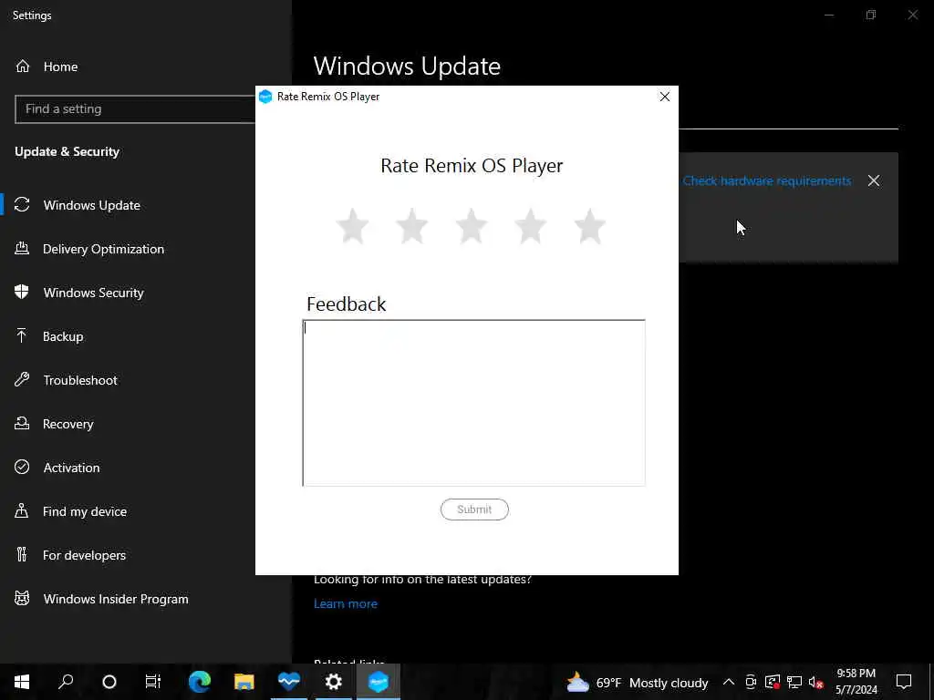The width and height of the screenshot is (934, 700).
Task: Open muted volume icon in tray
Action: click(815, 682)
